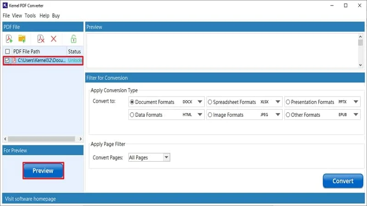Open the Help menu

(x=44, y=16)
